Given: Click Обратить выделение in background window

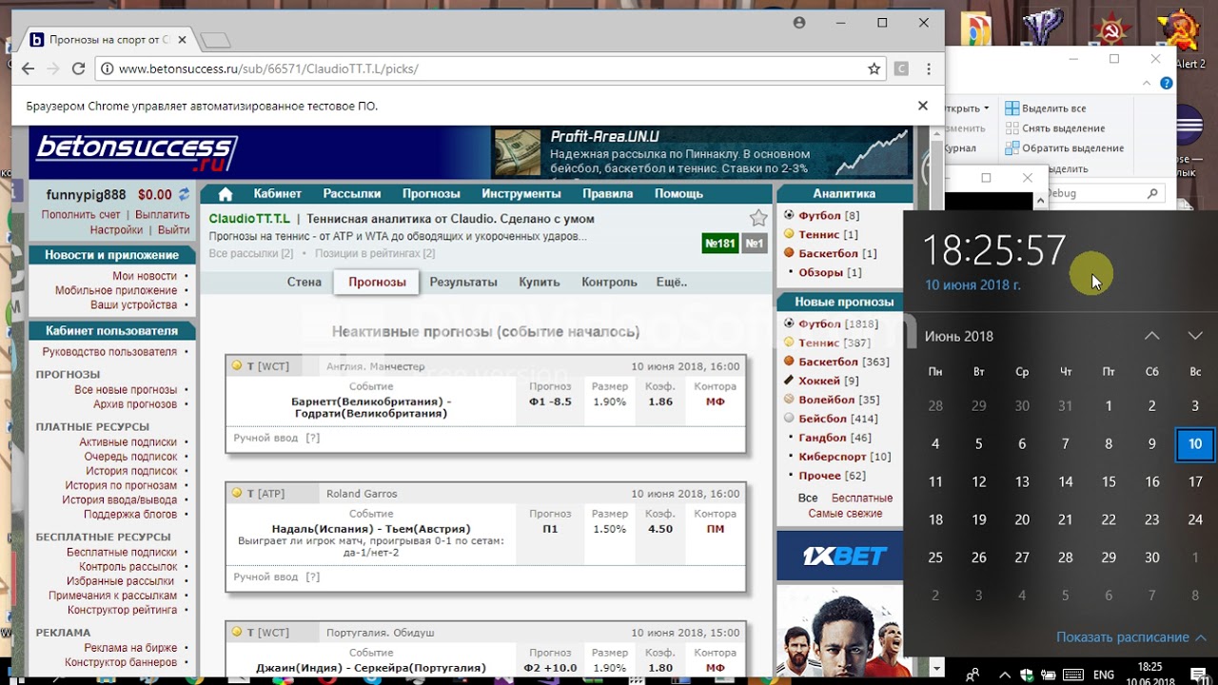Looking at the screenshot, I should (x=1065, y=148).
